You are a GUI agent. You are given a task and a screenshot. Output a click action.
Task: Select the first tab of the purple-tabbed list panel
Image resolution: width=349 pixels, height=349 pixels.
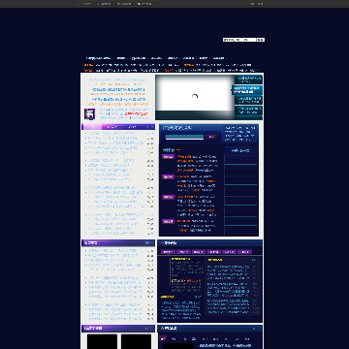[91, 127]
